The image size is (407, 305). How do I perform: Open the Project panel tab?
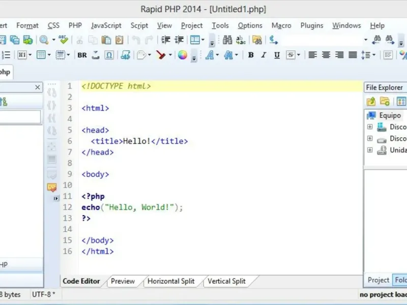[378, 280]
